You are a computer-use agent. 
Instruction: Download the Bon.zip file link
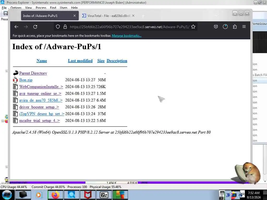[26, 80]
